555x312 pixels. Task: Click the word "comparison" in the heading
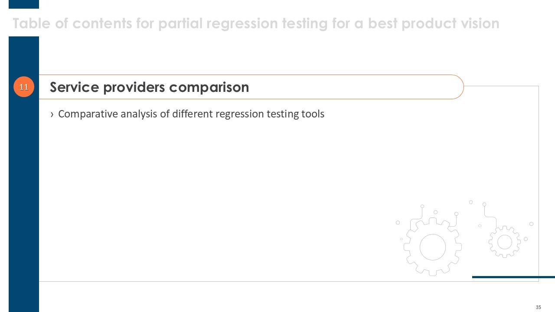[x=209, y=87]
